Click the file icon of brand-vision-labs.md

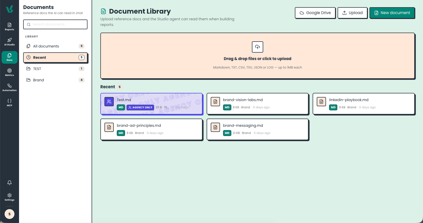tap(215, 102)
